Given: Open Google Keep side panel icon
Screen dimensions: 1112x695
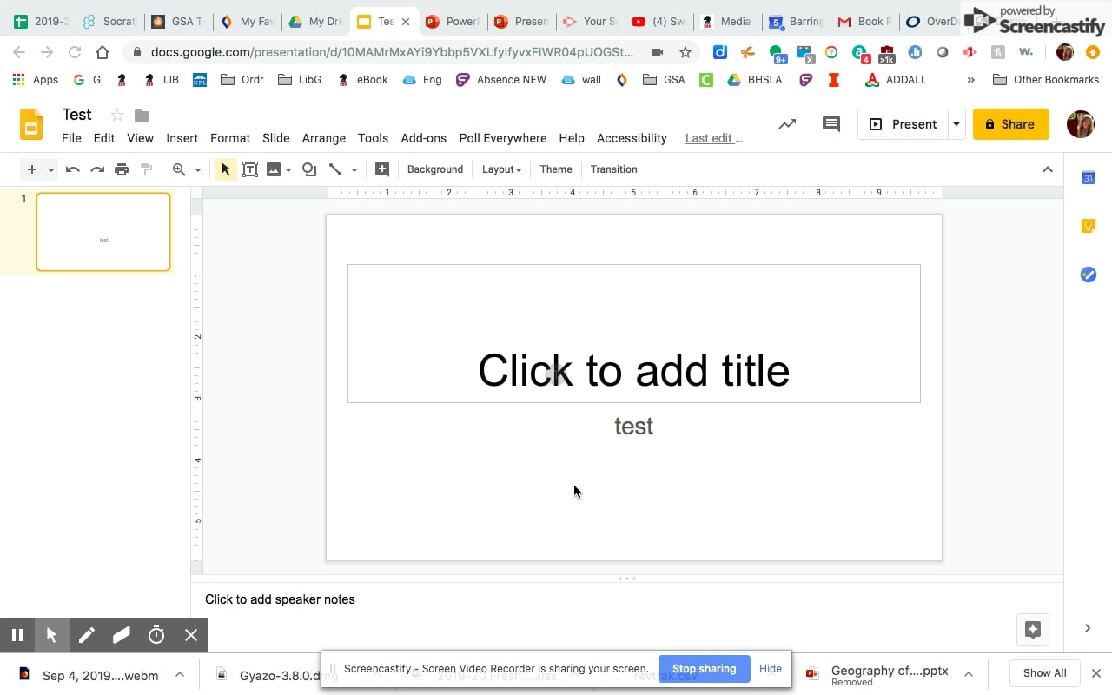Looking at the screenshot, I should click(1088, 226).
